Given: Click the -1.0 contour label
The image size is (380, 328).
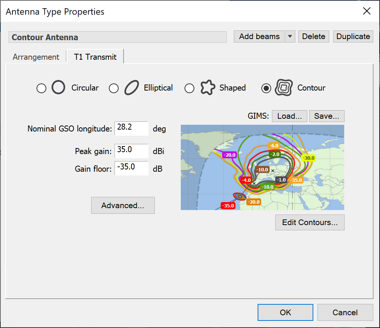Looking at the screenshot, I should pos(281,180).
